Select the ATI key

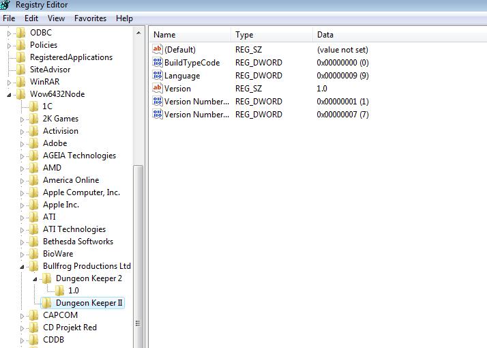(49, 217)
